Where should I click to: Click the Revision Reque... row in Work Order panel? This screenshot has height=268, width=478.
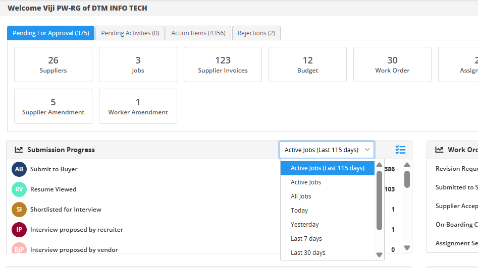(457, 169)
